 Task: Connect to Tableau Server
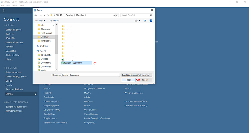click(13, 72)
